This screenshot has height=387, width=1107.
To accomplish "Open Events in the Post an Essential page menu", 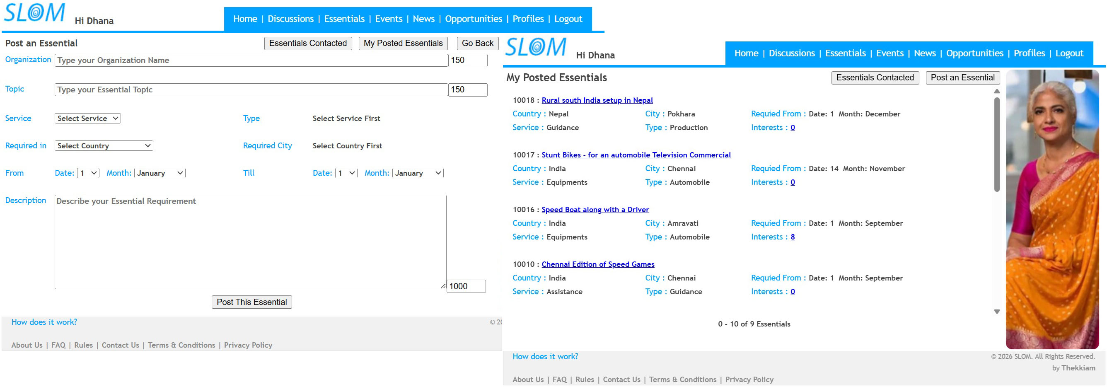I will [x=389, y=19].
